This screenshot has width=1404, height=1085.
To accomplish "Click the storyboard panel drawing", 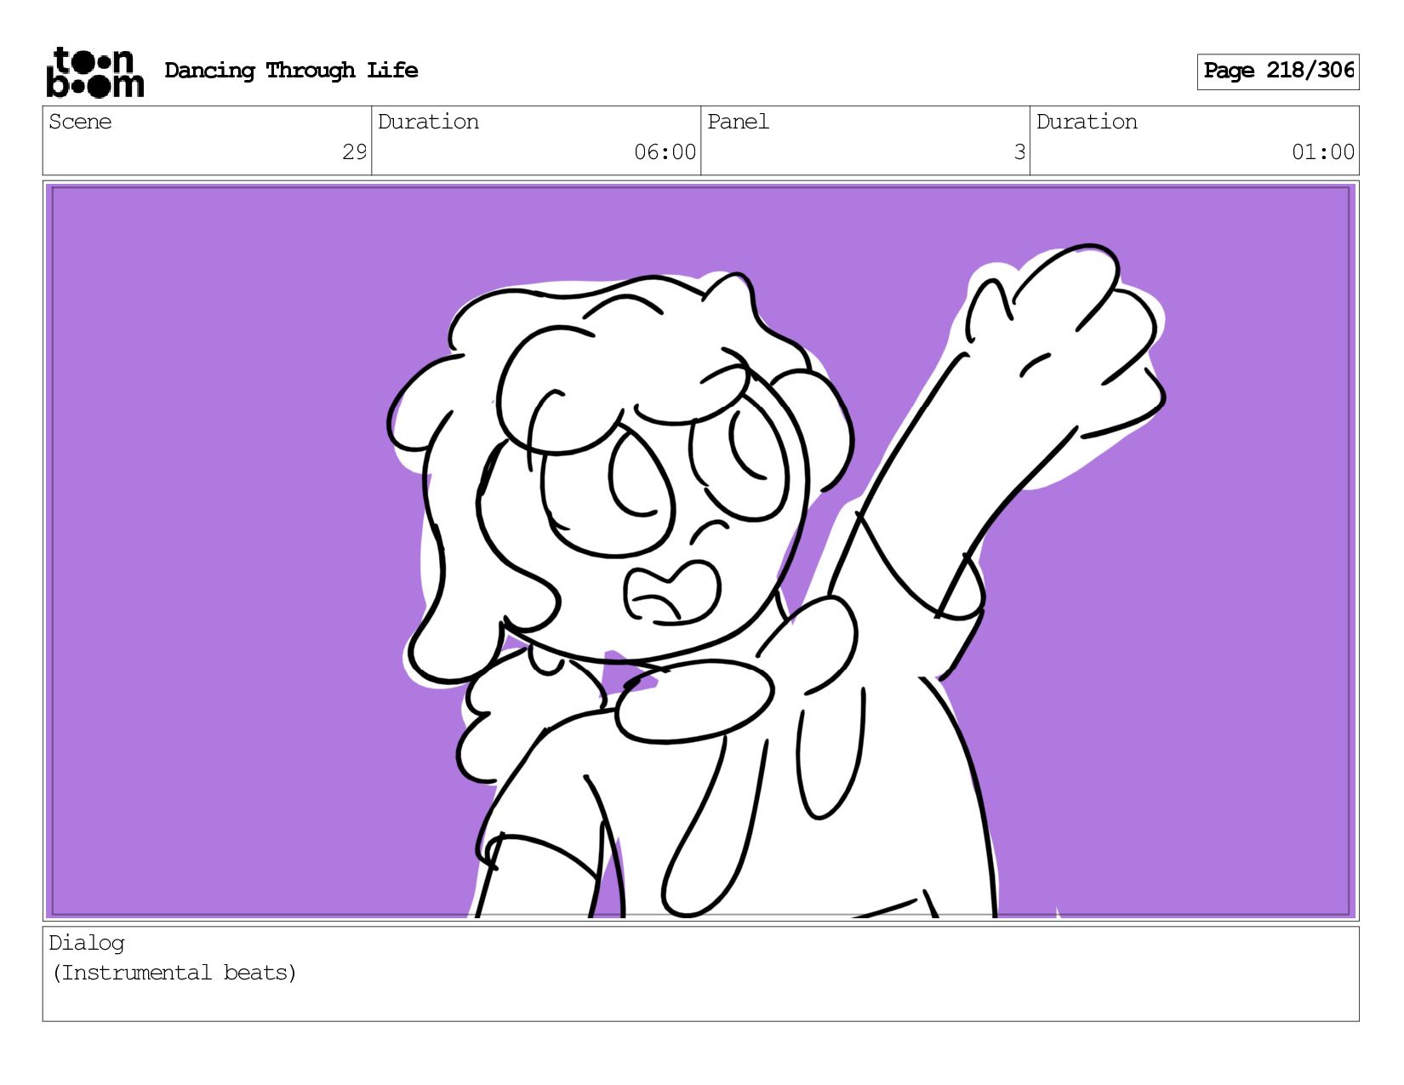I will coord(700,551).
